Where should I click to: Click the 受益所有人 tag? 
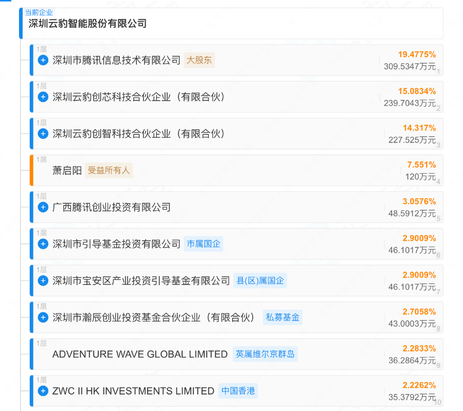(x=109, y=170)
